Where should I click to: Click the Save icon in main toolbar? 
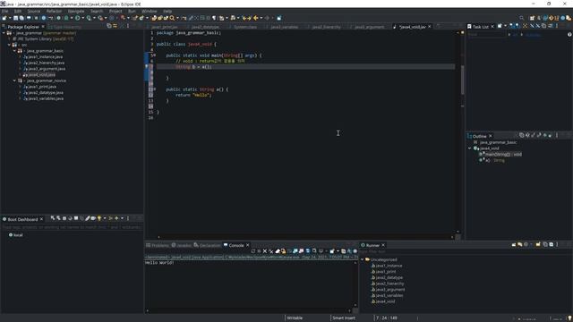tap(16, 18)
